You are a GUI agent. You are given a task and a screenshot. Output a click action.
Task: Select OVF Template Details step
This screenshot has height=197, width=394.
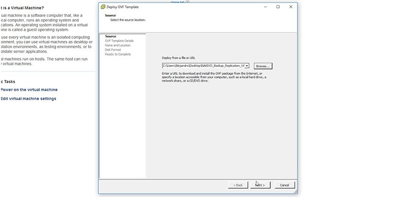coord(119,41)
